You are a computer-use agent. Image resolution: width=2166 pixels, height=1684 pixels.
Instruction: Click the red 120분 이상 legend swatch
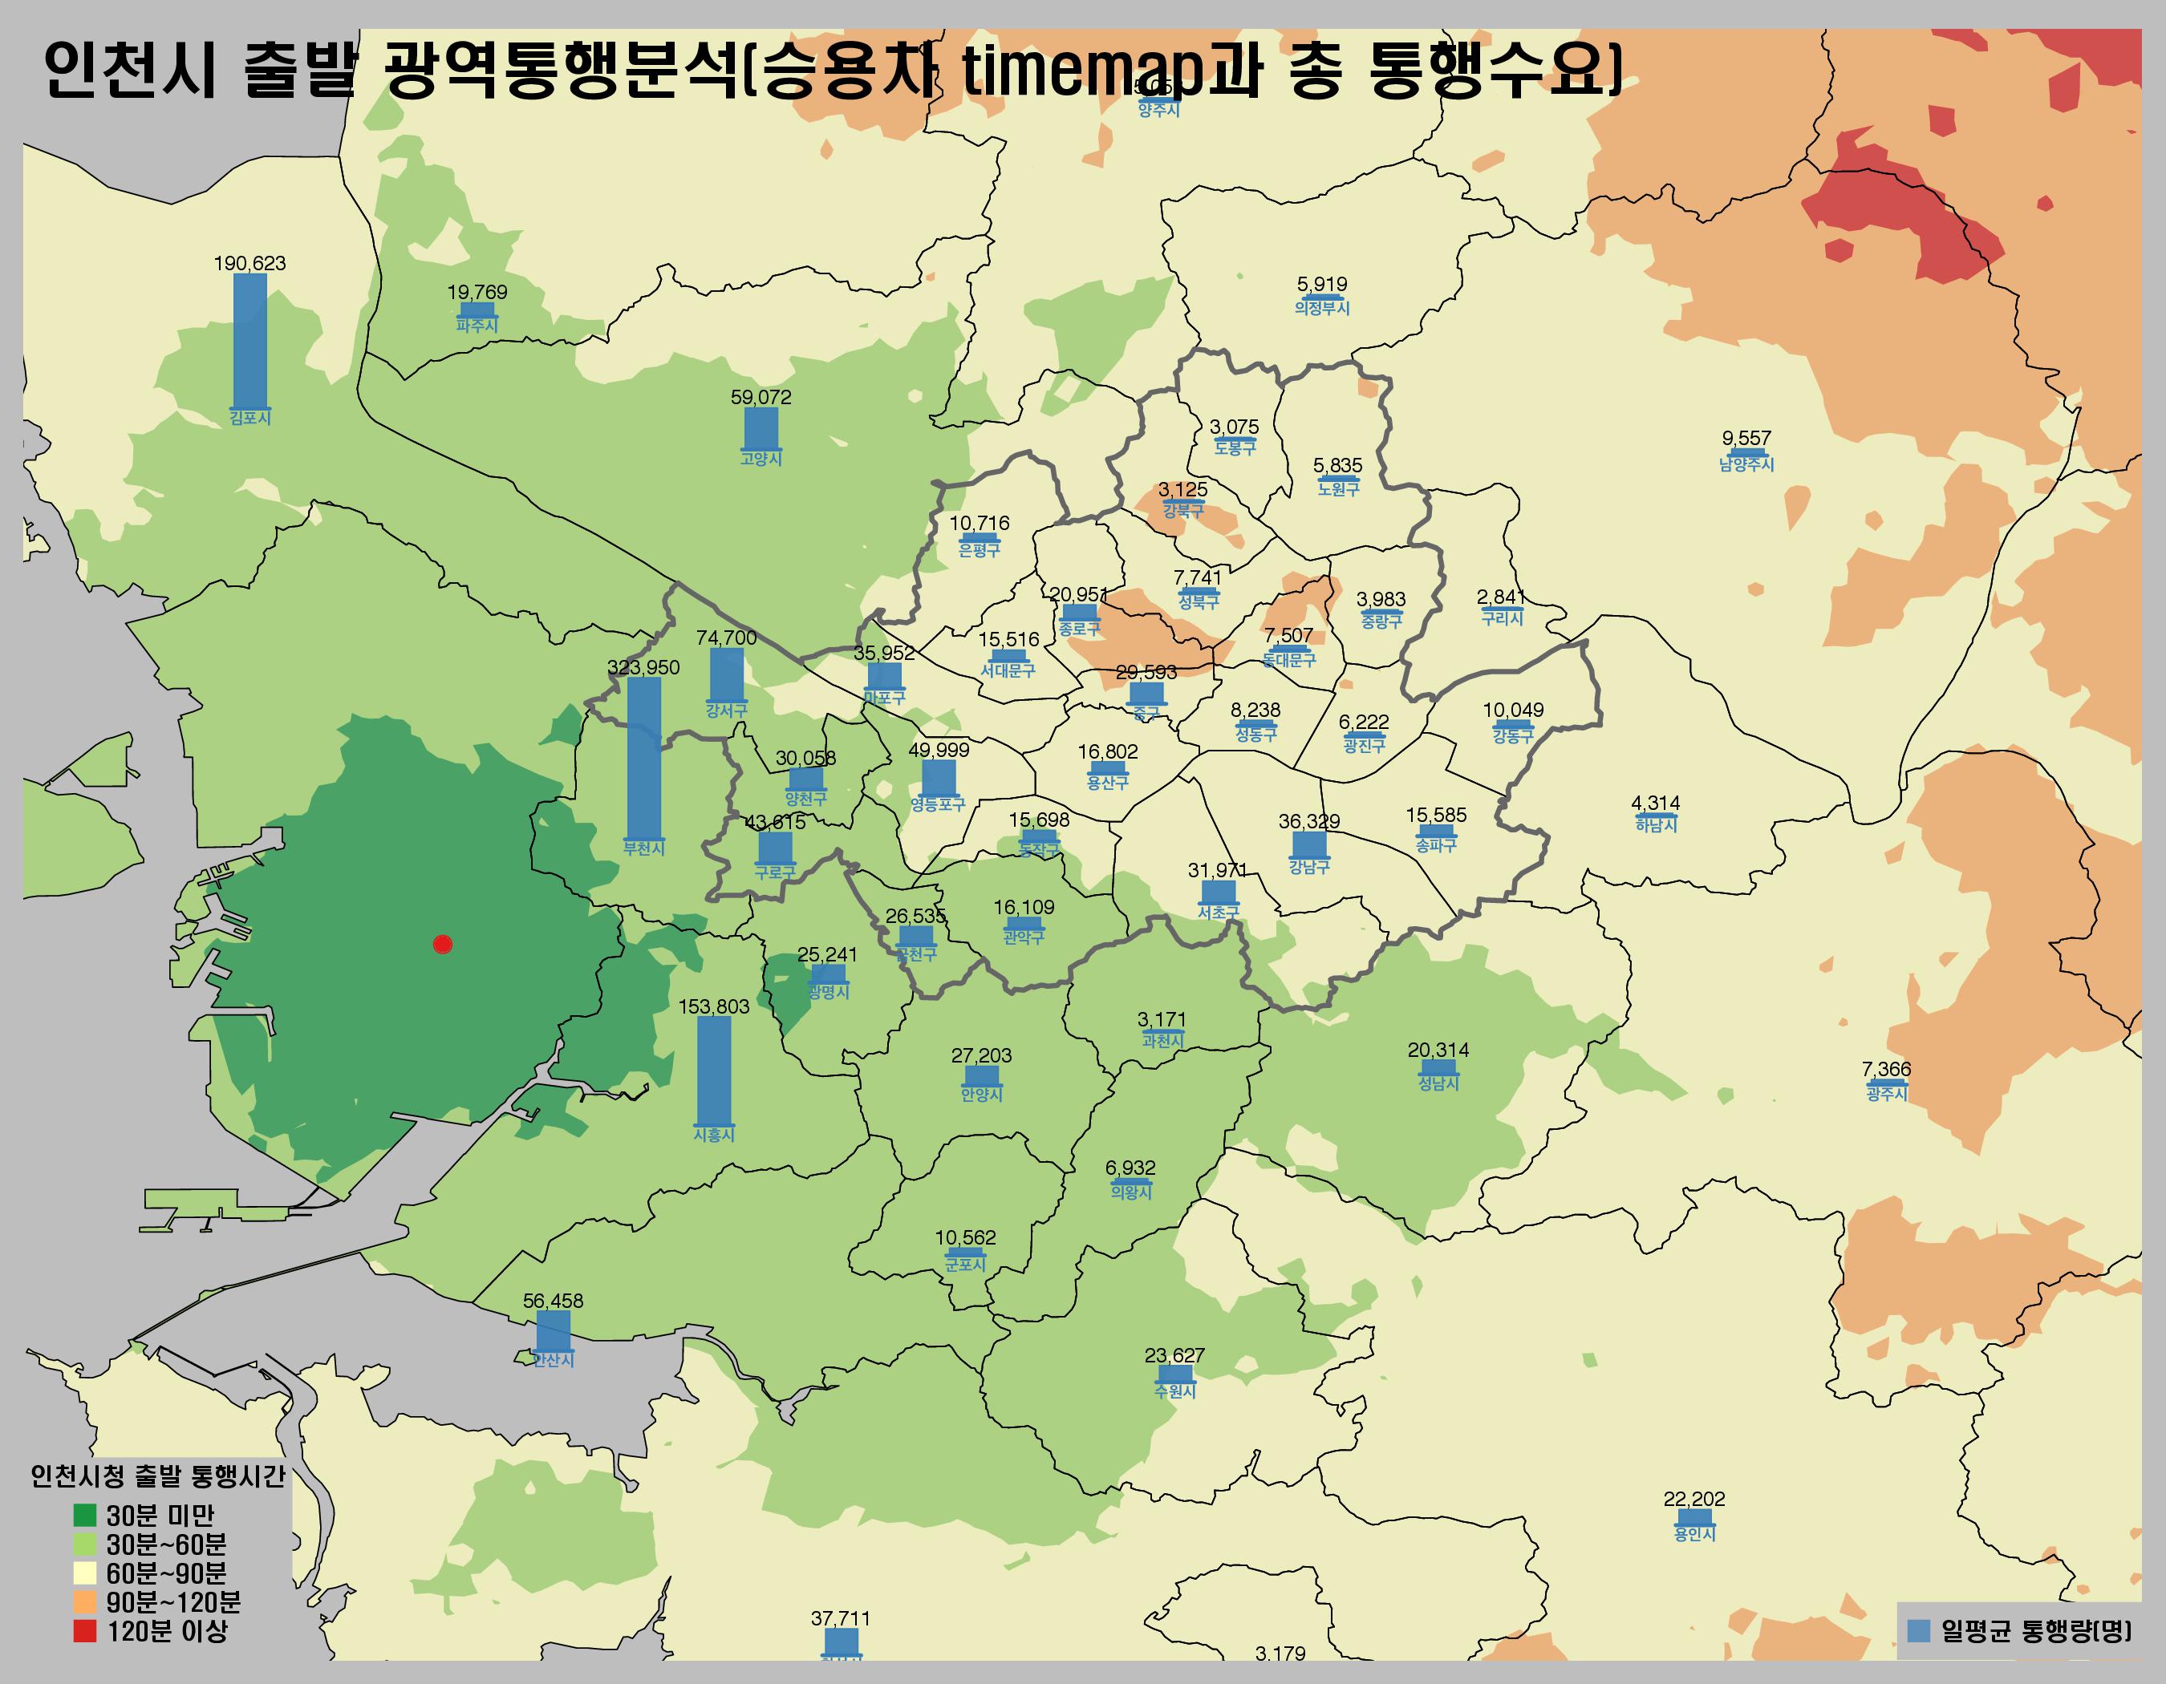click(x=85, y=1630)
